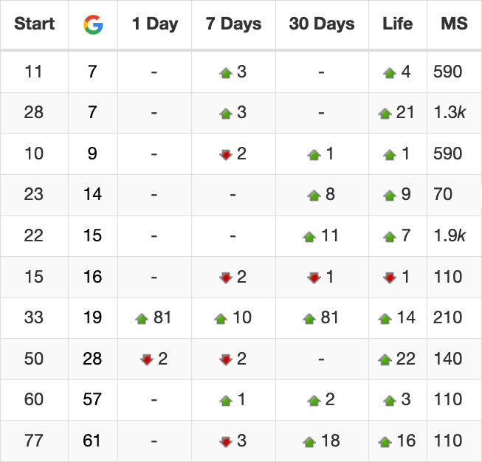Click red down arrow in Life column

[390, 277]
